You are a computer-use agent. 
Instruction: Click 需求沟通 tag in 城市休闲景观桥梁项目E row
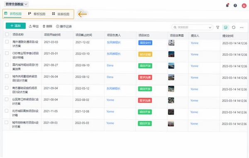pos(145,77)
